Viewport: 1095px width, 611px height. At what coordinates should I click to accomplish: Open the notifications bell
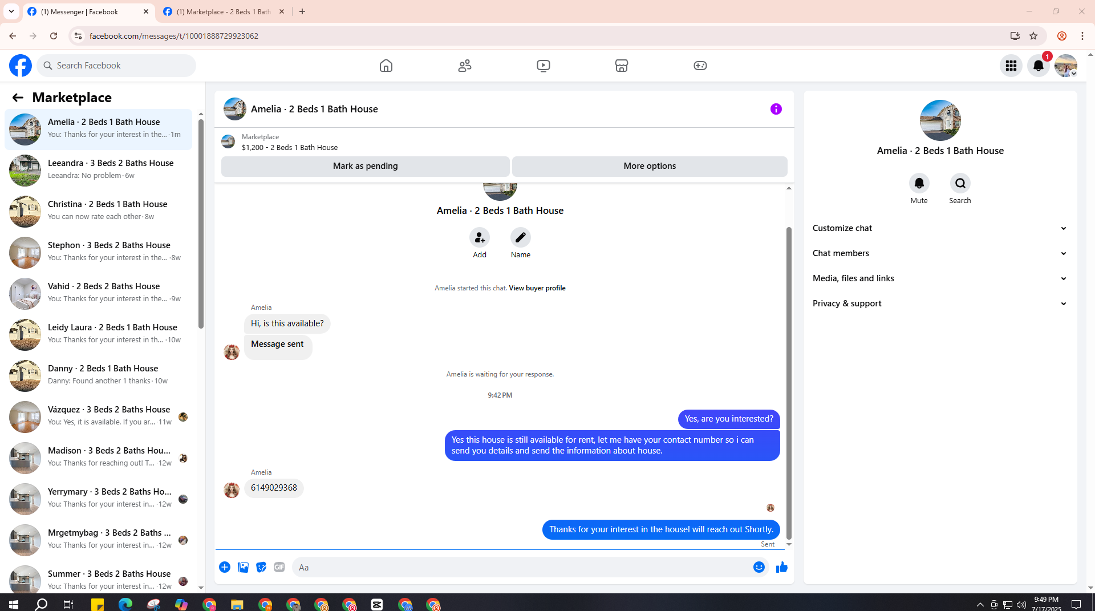point(1039,66)
